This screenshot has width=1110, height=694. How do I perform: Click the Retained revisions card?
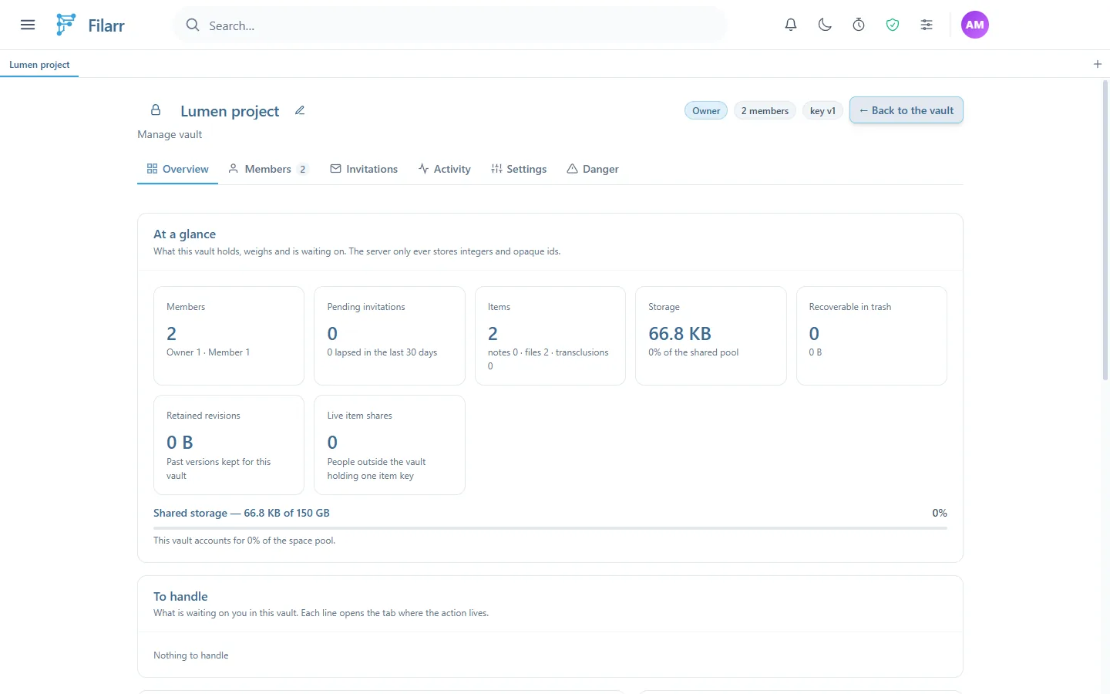point(229,445)
